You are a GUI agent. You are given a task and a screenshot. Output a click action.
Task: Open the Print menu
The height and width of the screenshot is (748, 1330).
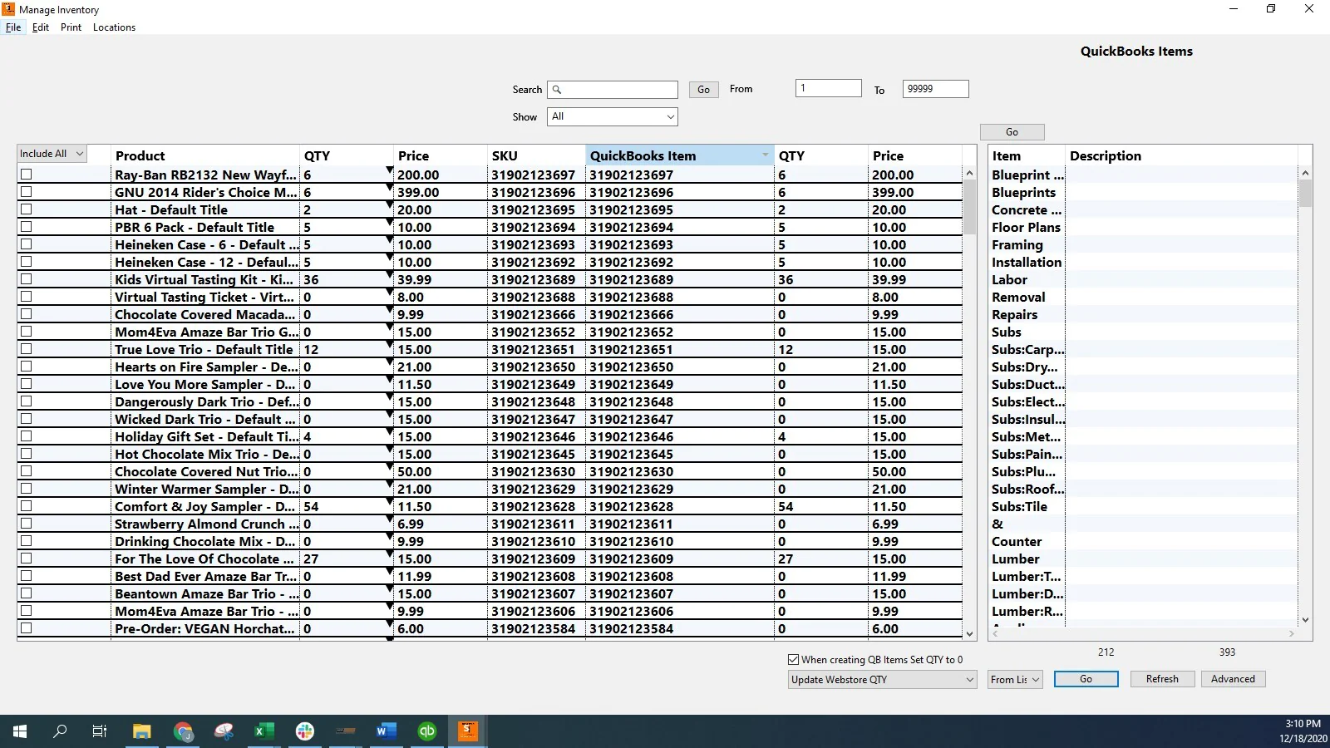[71, 27]
